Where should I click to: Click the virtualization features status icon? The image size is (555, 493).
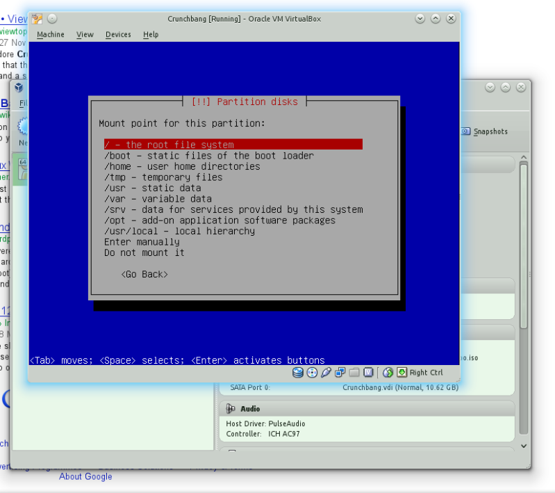[x=368, y=373]
